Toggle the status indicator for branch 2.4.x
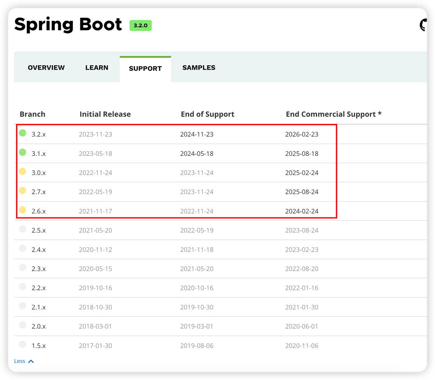Viewport: 435px width, 380px height. click(x=22, y=248)
